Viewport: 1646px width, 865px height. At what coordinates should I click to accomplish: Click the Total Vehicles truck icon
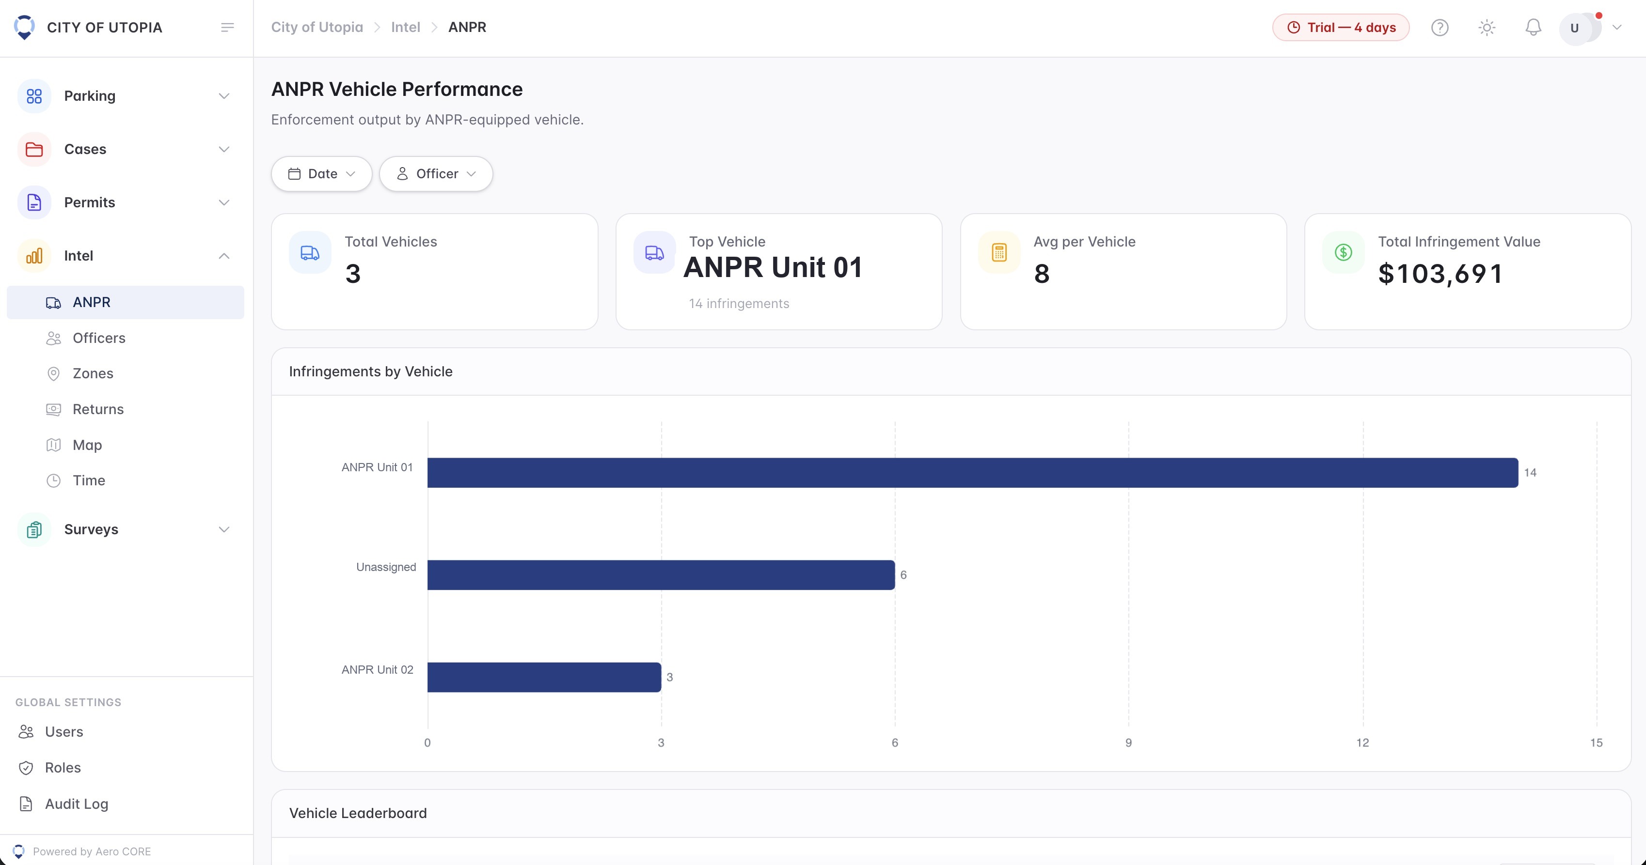point(310,253)
